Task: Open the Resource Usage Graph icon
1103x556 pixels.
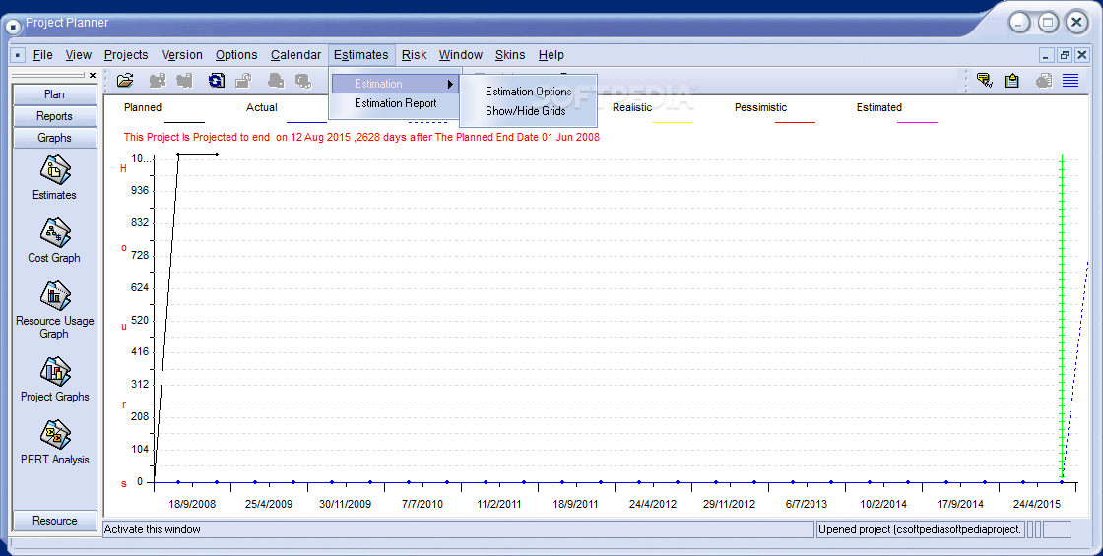Action: pos(55,309)
